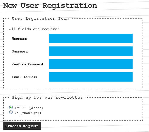
Task: Click the 'YES!!! (please)' option text
Action: click(x=29, y=108)
